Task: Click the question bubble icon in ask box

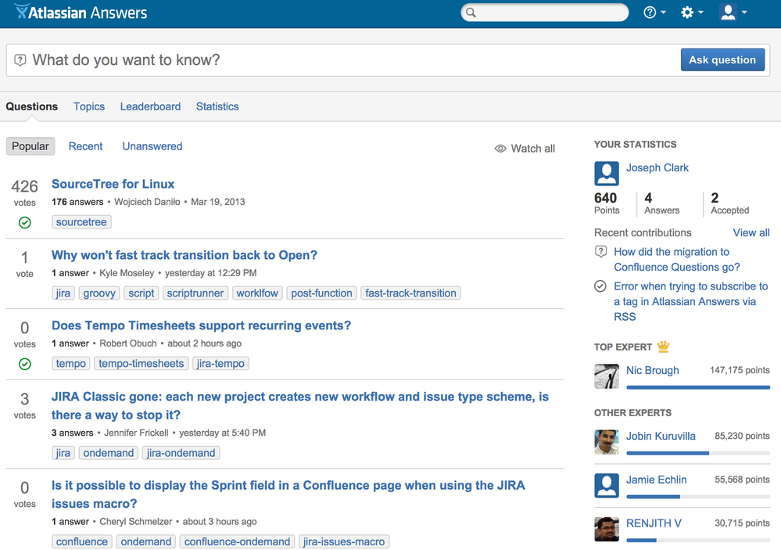Action: pyautogui.click(x=20, y=60)
